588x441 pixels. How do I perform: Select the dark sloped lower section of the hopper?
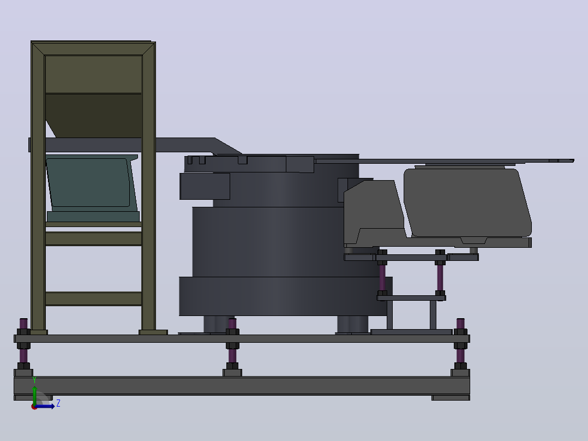[x=95, y=115]
